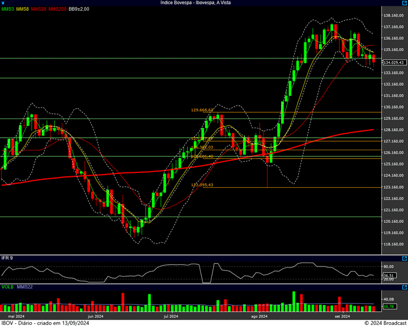Open the IFR 9 indicator label
The width and height of the screenshot is (408, 326).
pyautogui.click(x=6, y=258)
